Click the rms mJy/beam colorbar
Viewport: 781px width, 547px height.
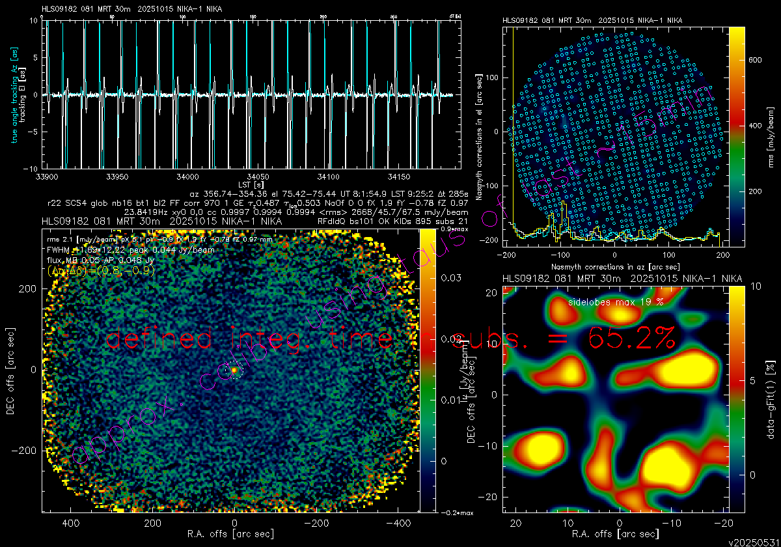[x=737, y=137]
